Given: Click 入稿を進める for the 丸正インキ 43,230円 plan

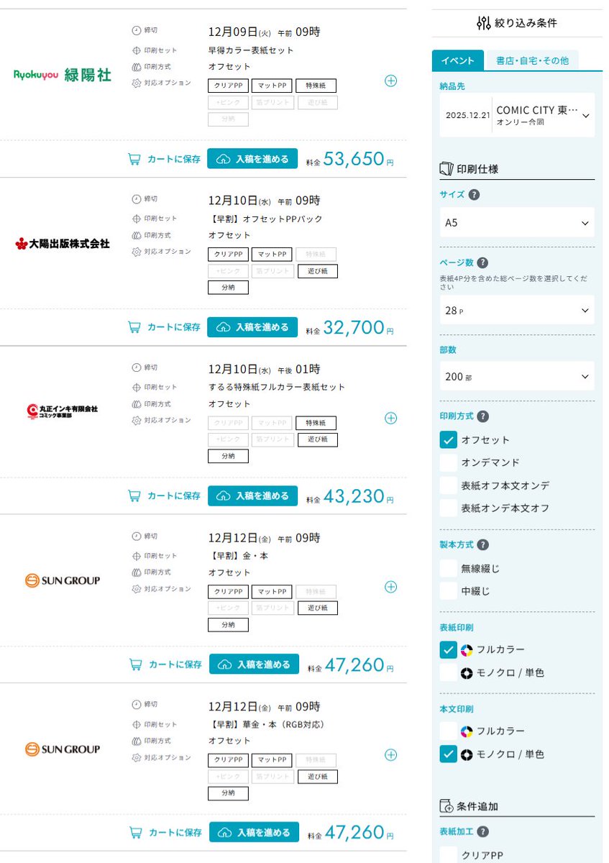Looking at the screenshot, I should (x=252, y=496).
